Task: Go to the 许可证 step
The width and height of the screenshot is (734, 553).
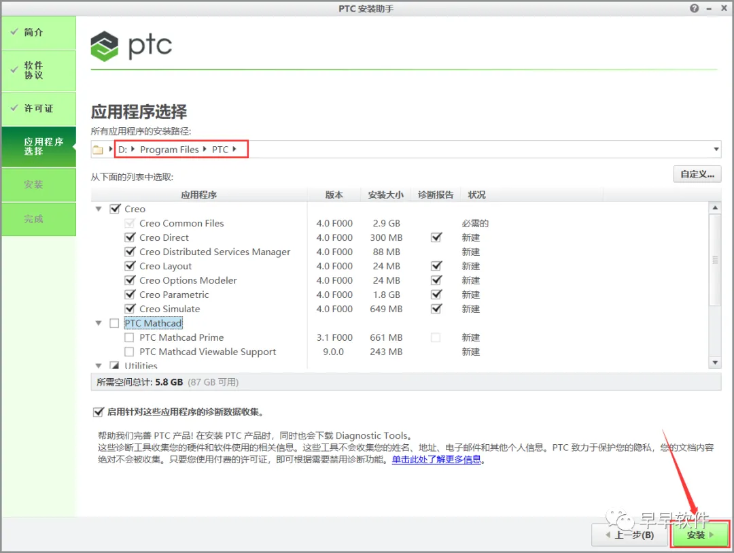Action: click(x=39, y=109)
